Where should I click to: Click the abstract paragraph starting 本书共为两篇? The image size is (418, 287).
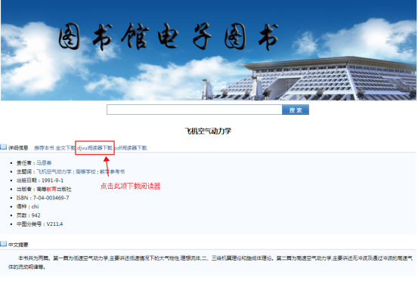coord(210,263)
